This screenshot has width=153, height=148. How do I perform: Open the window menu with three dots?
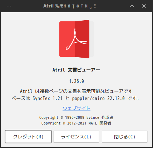(x=9, y=6)
